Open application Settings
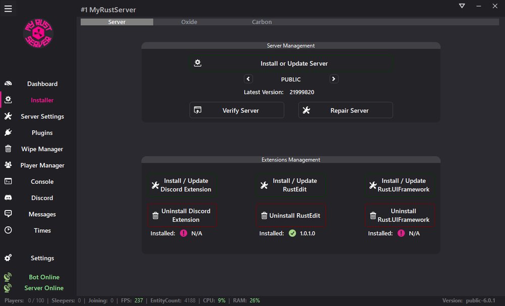This screenshot has height=306, width=505. (42, 258)
